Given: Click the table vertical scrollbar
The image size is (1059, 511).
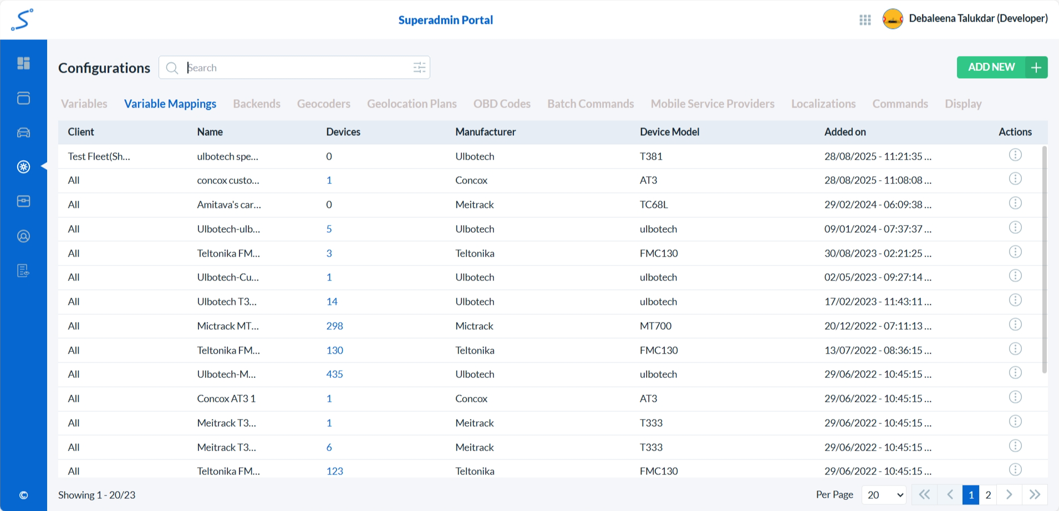Looking at the screenshot, I should tap(1044, 259).
